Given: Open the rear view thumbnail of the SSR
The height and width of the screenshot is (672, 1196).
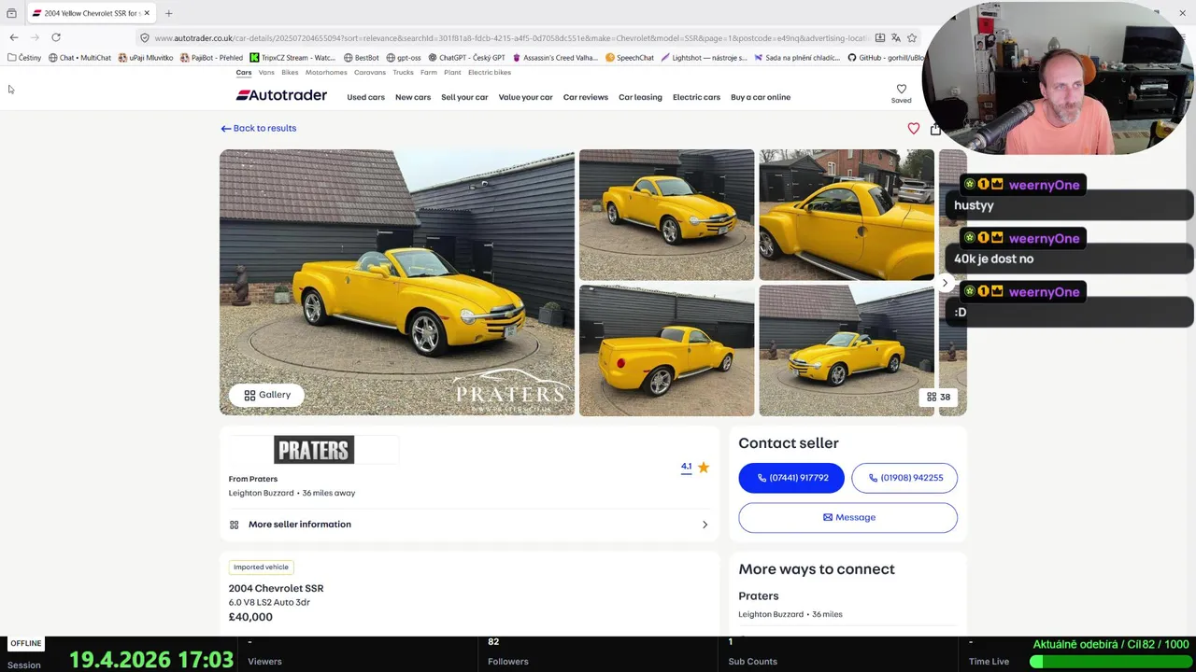Looking at the screenshot, I should click(666, 350).
